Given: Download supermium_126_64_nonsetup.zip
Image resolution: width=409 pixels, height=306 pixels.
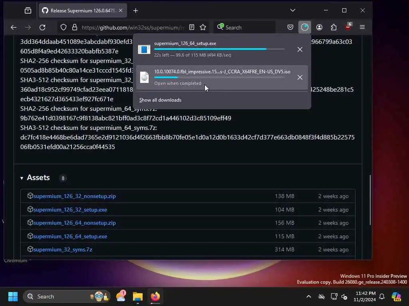Looking at the screenshot, I should (x=75, y=223).
